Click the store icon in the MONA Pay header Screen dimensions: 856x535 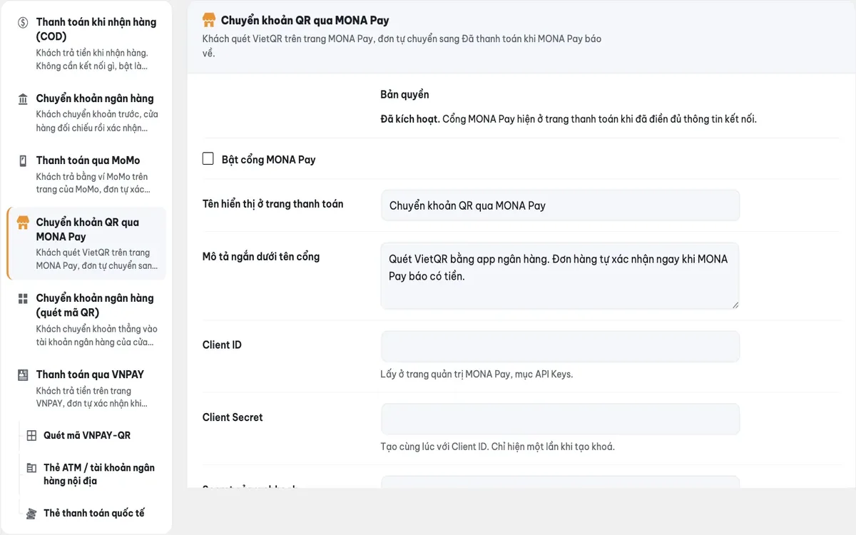[209, 20]
